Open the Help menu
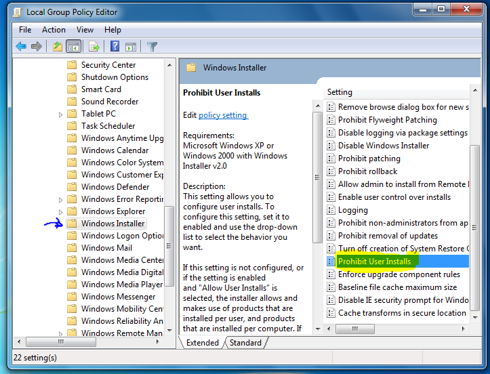This screenshot has height=374, width=490. point(113,30)
